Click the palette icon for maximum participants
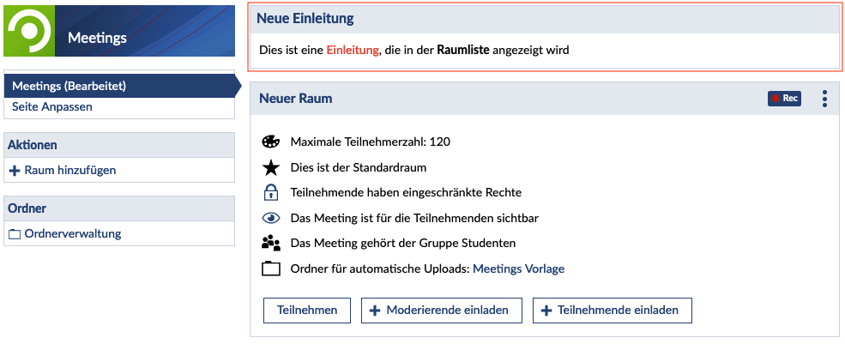Viewport: 845px width, 350px height. pyautogui.click(x=271, y=142)
